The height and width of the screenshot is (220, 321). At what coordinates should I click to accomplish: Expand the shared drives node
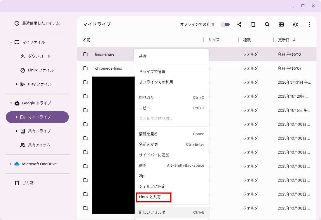pos(17,131)
